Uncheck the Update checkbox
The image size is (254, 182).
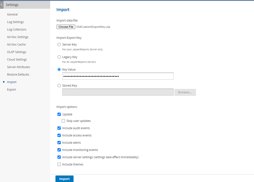[x=59, y=114]
